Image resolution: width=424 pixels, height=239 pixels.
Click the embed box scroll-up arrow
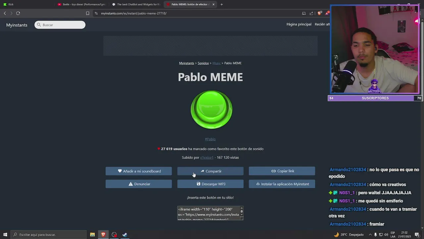pyautogui.click(x=242, y=208)
